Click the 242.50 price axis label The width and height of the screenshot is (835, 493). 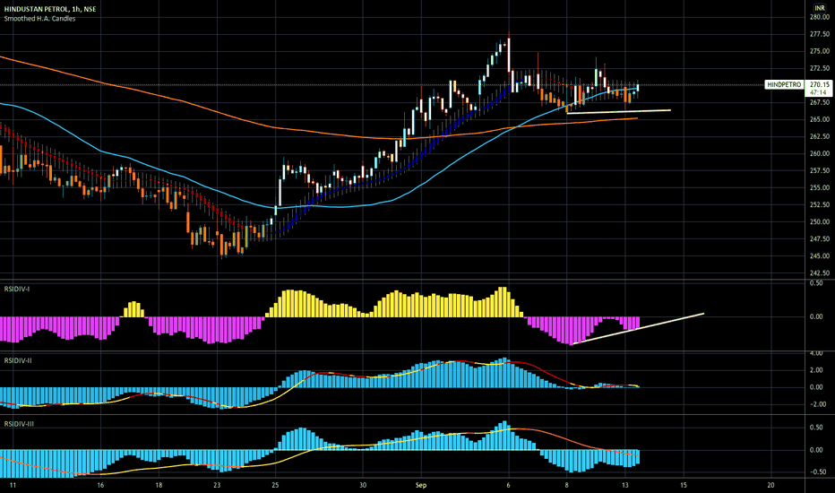pos(820,272)
